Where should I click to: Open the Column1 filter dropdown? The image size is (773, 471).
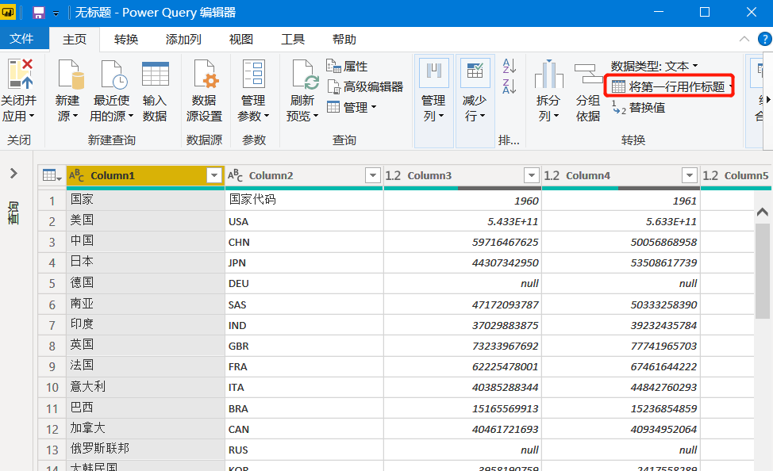pos(214,175)
